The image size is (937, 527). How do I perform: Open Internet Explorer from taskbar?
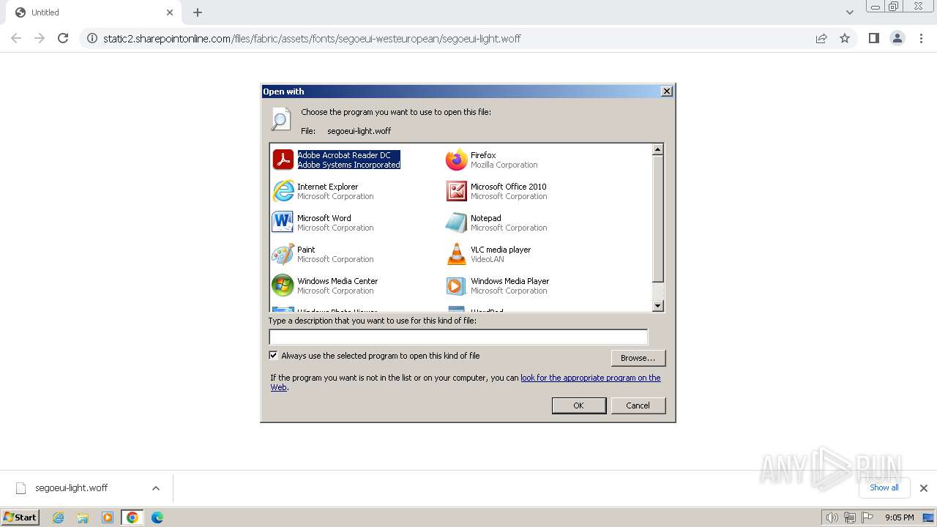point(59,517)
